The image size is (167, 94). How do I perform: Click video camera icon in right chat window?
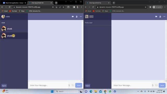156,16
